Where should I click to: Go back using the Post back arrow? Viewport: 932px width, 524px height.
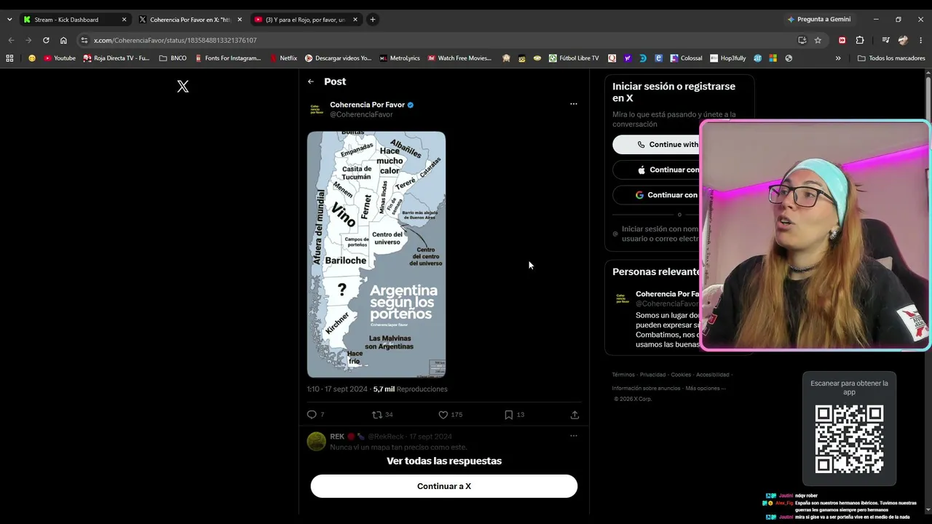311,82
